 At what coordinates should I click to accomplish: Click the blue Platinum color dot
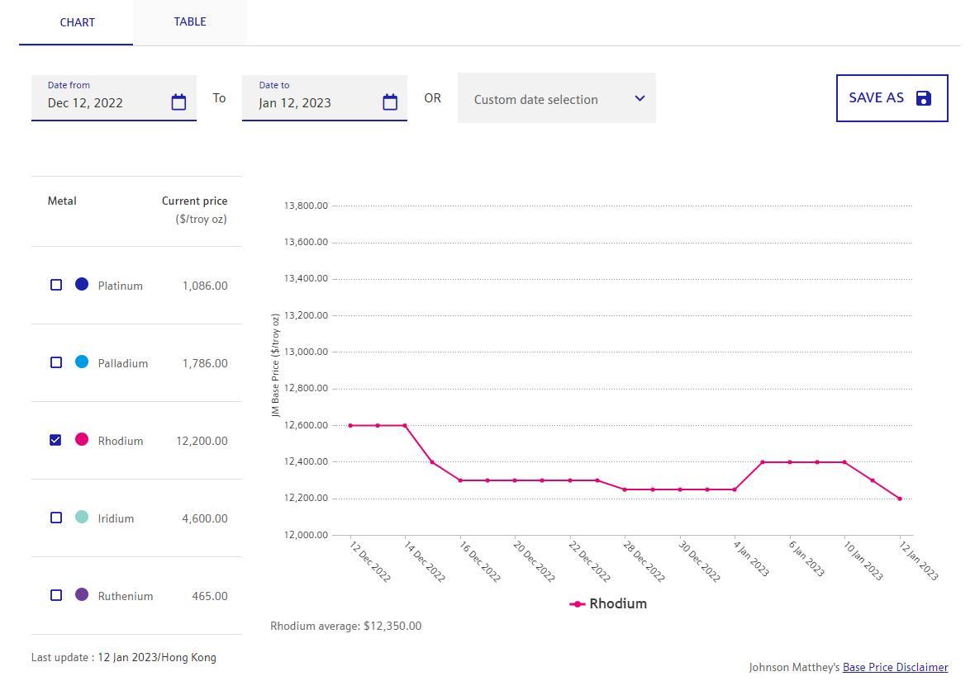pos(82,284)
